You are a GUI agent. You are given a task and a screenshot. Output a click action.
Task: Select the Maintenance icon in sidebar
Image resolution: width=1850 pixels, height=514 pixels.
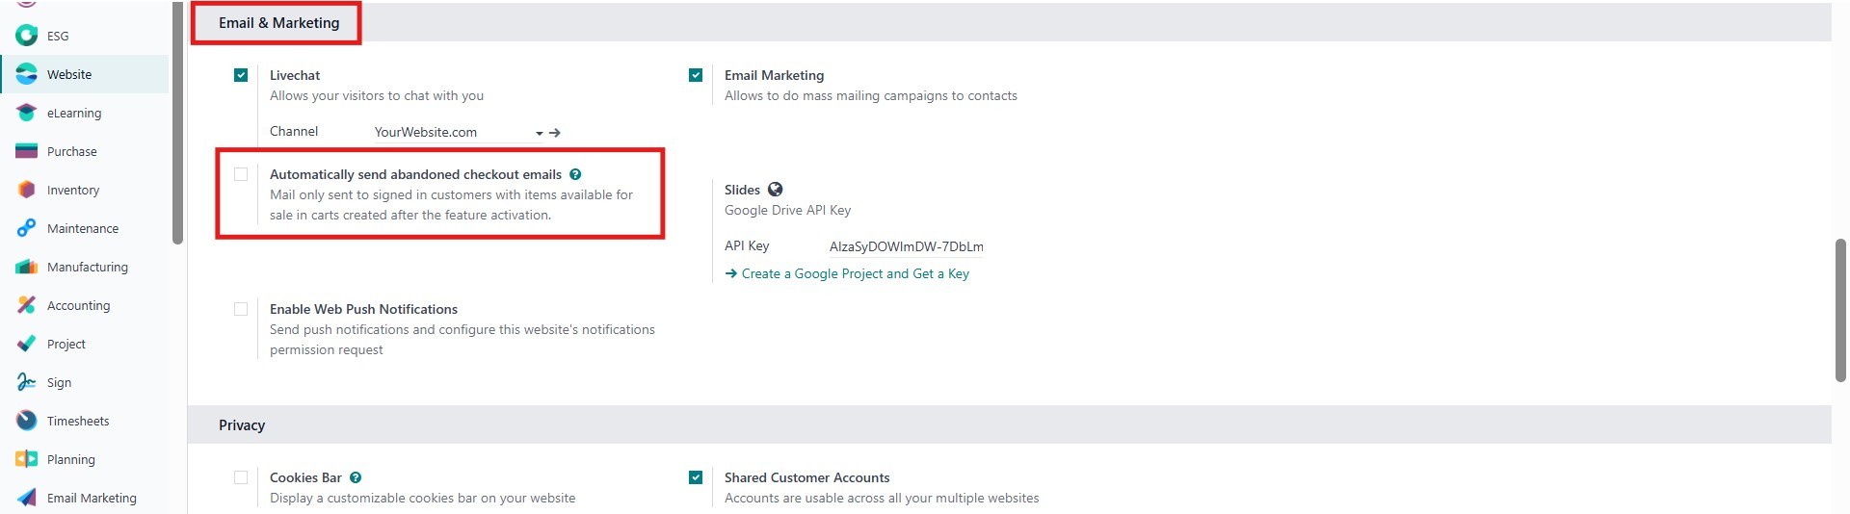[27, 228]
